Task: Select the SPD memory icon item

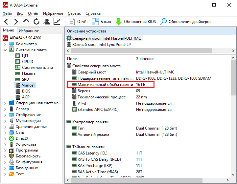Action: coord(18,79)
